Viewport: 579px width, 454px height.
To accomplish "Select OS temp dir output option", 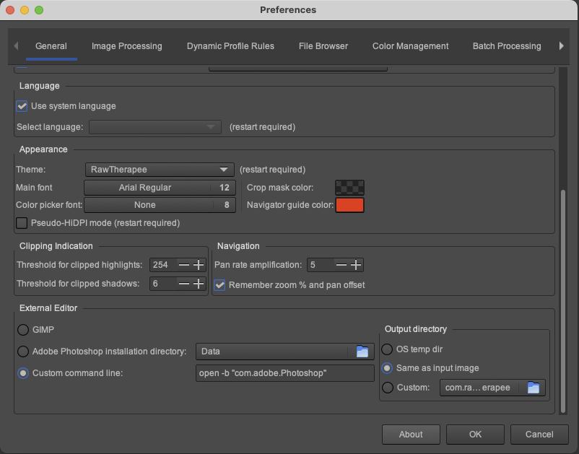I will 387,349.
